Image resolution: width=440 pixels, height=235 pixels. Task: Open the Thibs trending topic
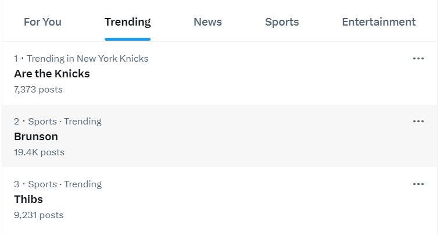click(x=28, y=200)
